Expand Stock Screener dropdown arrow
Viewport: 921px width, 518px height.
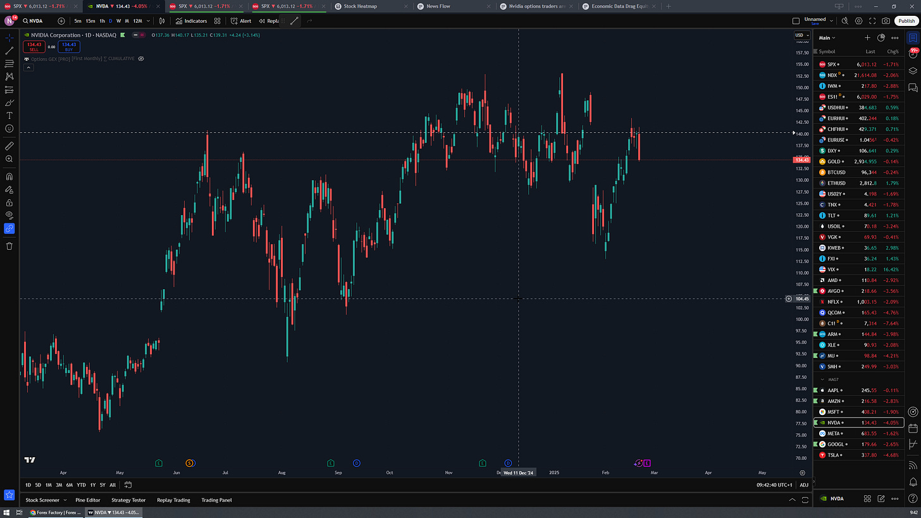pos(65,500)
